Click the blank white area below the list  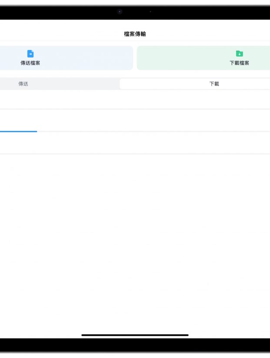tap(135, 240)
